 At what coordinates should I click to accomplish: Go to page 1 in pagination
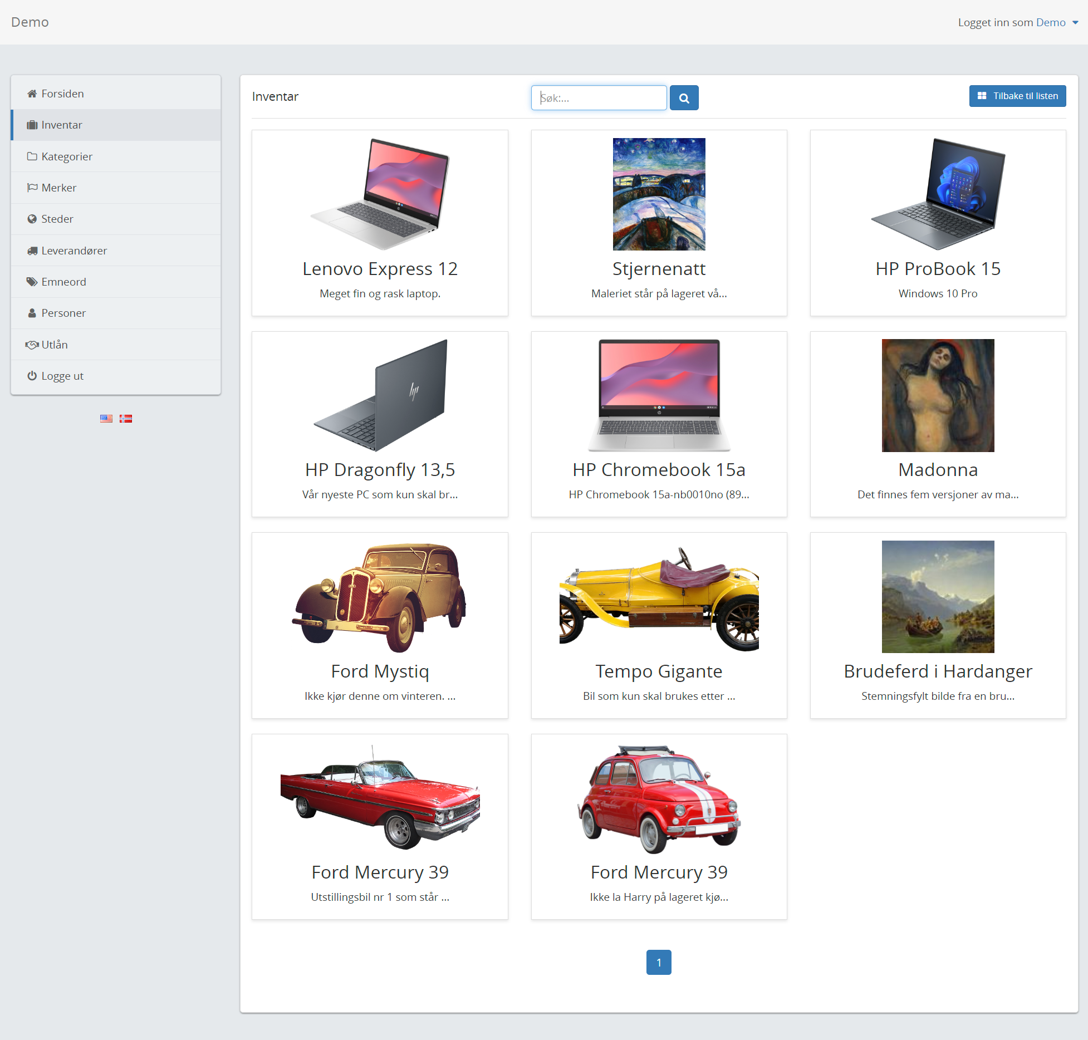659,962
